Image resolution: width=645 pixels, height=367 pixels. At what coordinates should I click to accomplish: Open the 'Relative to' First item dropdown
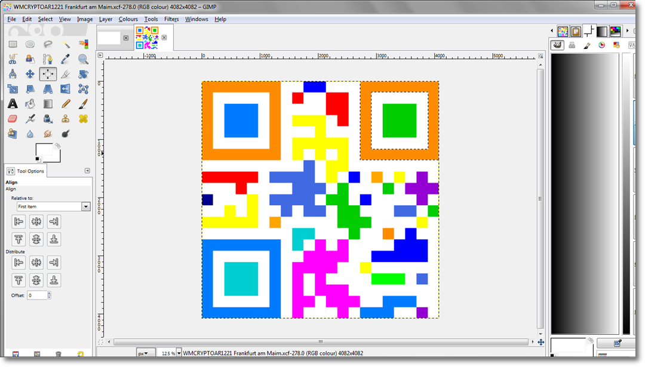coord(54,206)
